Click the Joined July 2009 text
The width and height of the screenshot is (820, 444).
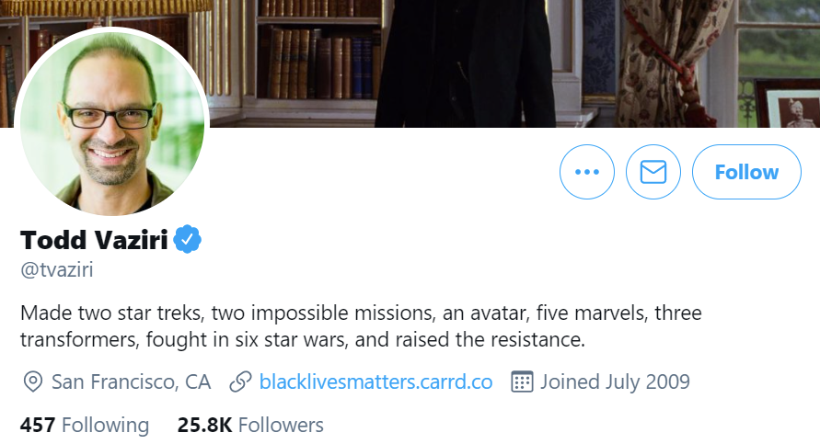pyautogui.click(x=615, y=381)
